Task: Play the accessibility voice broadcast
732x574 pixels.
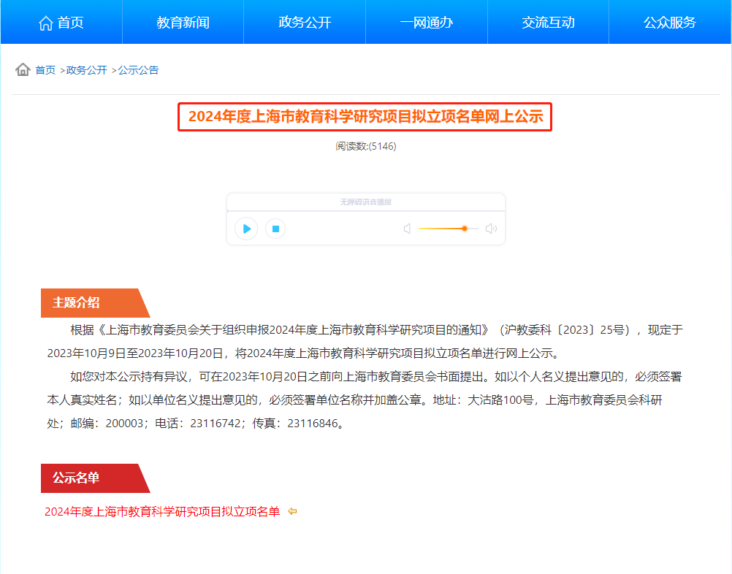Action: tap(246, 229)
